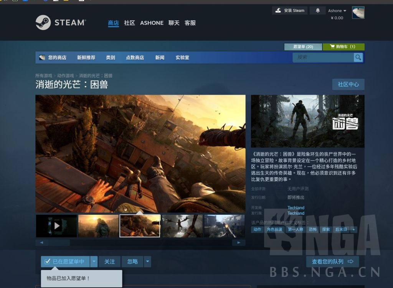393x288 pixels.
Task: Click the 动作 tag
Action: pos(257,229)
